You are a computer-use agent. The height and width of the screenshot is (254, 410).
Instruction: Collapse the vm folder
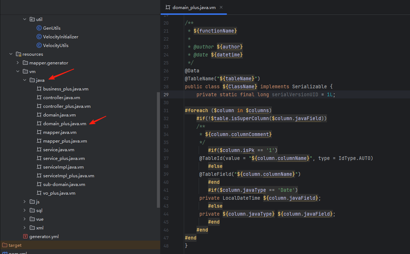(17, 71)
